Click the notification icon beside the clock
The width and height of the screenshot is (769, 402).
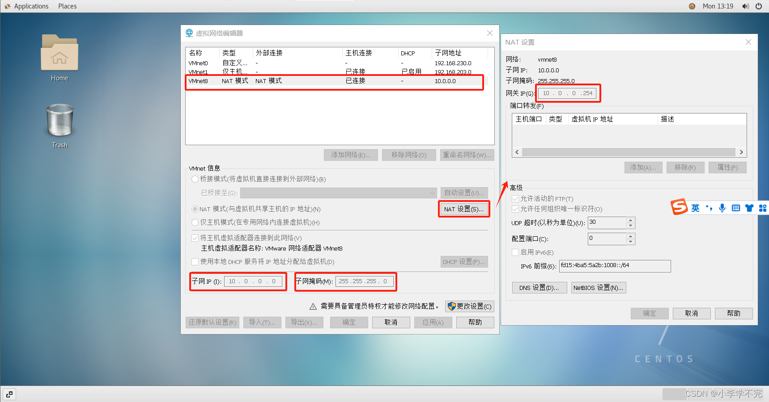tap(692, 6)
